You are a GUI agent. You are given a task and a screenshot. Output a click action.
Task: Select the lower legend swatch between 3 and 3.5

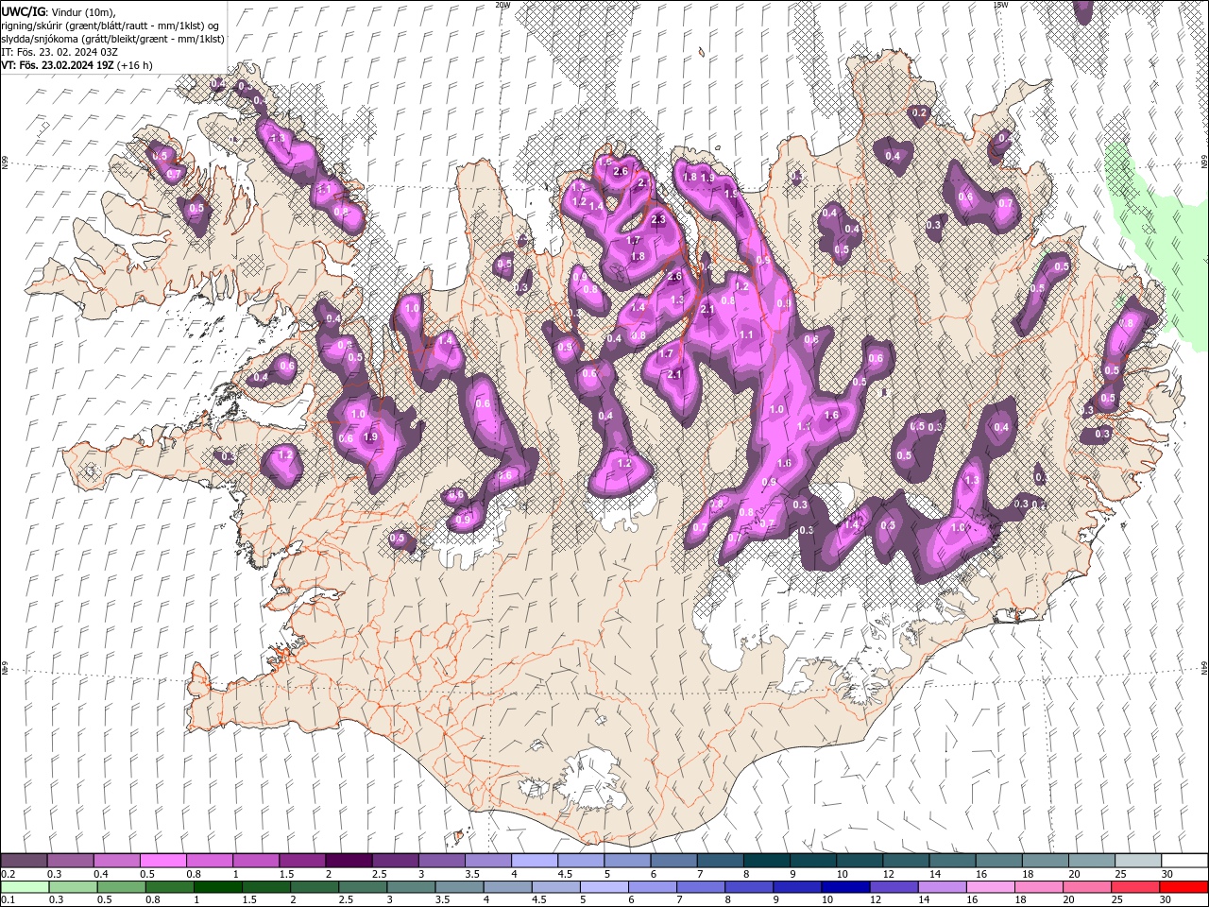pyautogui.click(x=411, y=887)
